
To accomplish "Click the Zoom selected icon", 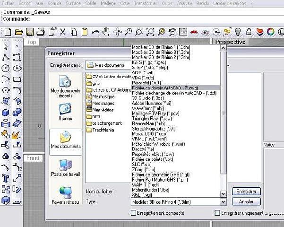I will (162, 32).
